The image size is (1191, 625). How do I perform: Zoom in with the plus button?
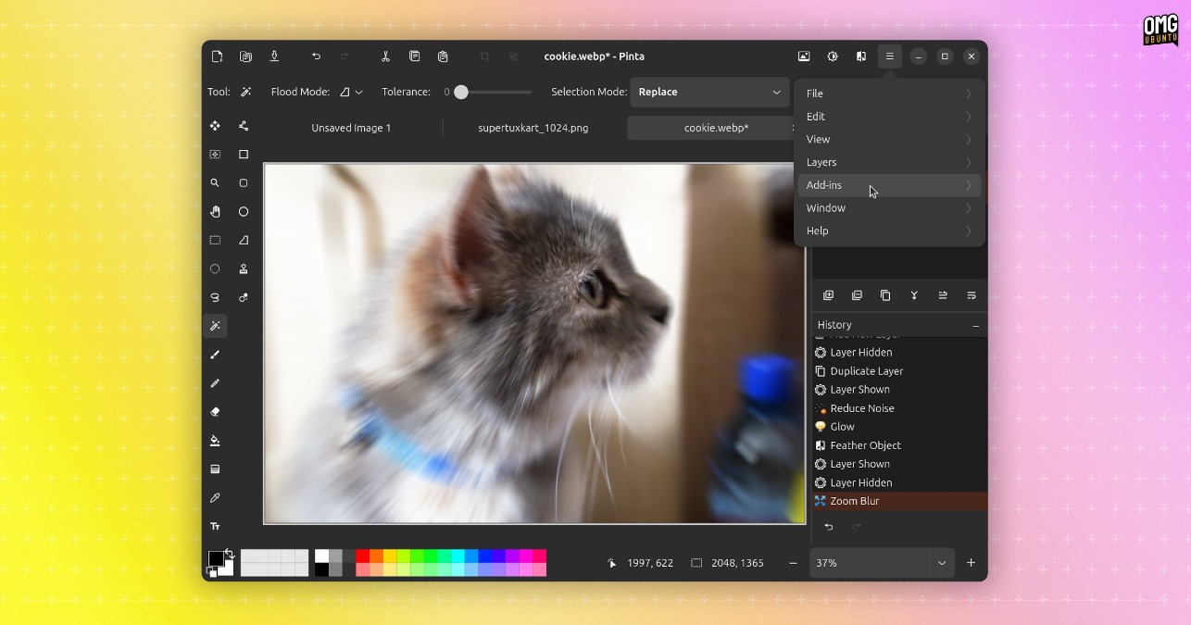[971, 562]
